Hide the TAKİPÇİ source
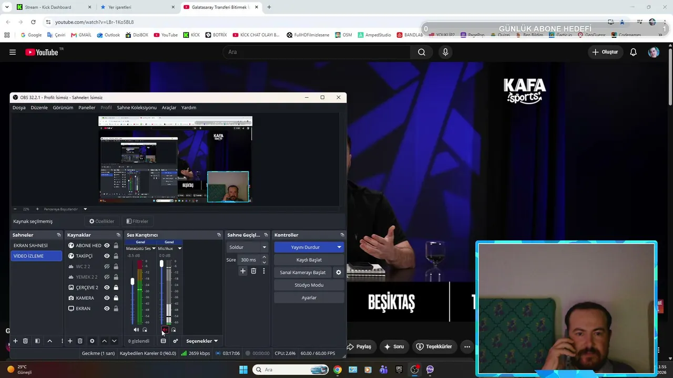Viewport: 673px width, 378px height. 107,256
